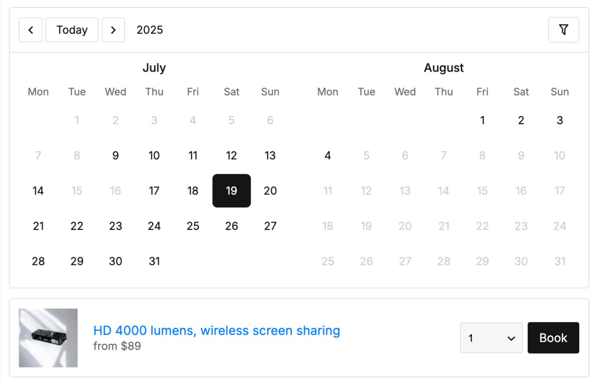Select August 1 in the calendar

point(482,120)
